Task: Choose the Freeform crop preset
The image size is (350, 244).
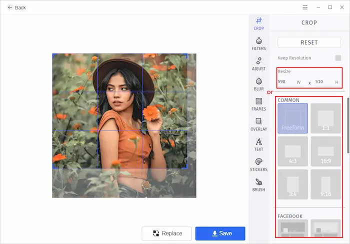Action: pyautogui.click(x=293, y=118)
